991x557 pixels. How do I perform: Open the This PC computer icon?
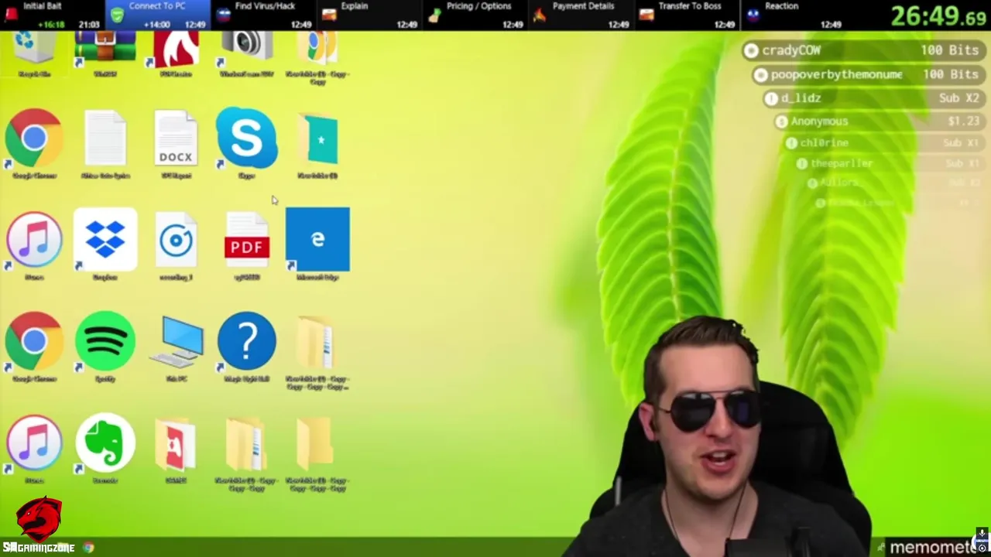[177, 347]
